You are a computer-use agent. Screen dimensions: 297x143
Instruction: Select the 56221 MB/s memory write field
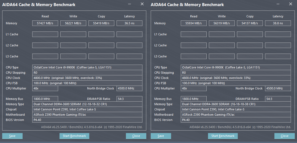pos(73,23)
